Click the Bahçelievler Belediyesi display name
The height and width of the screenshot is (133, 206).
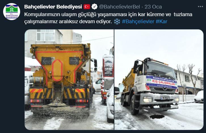pyautogui.click(x=53, y=7)
